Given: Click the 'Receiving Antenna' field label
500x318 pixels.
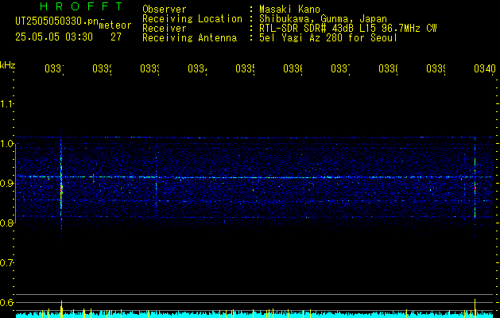Looking at the screenshot, I should 189,38.
